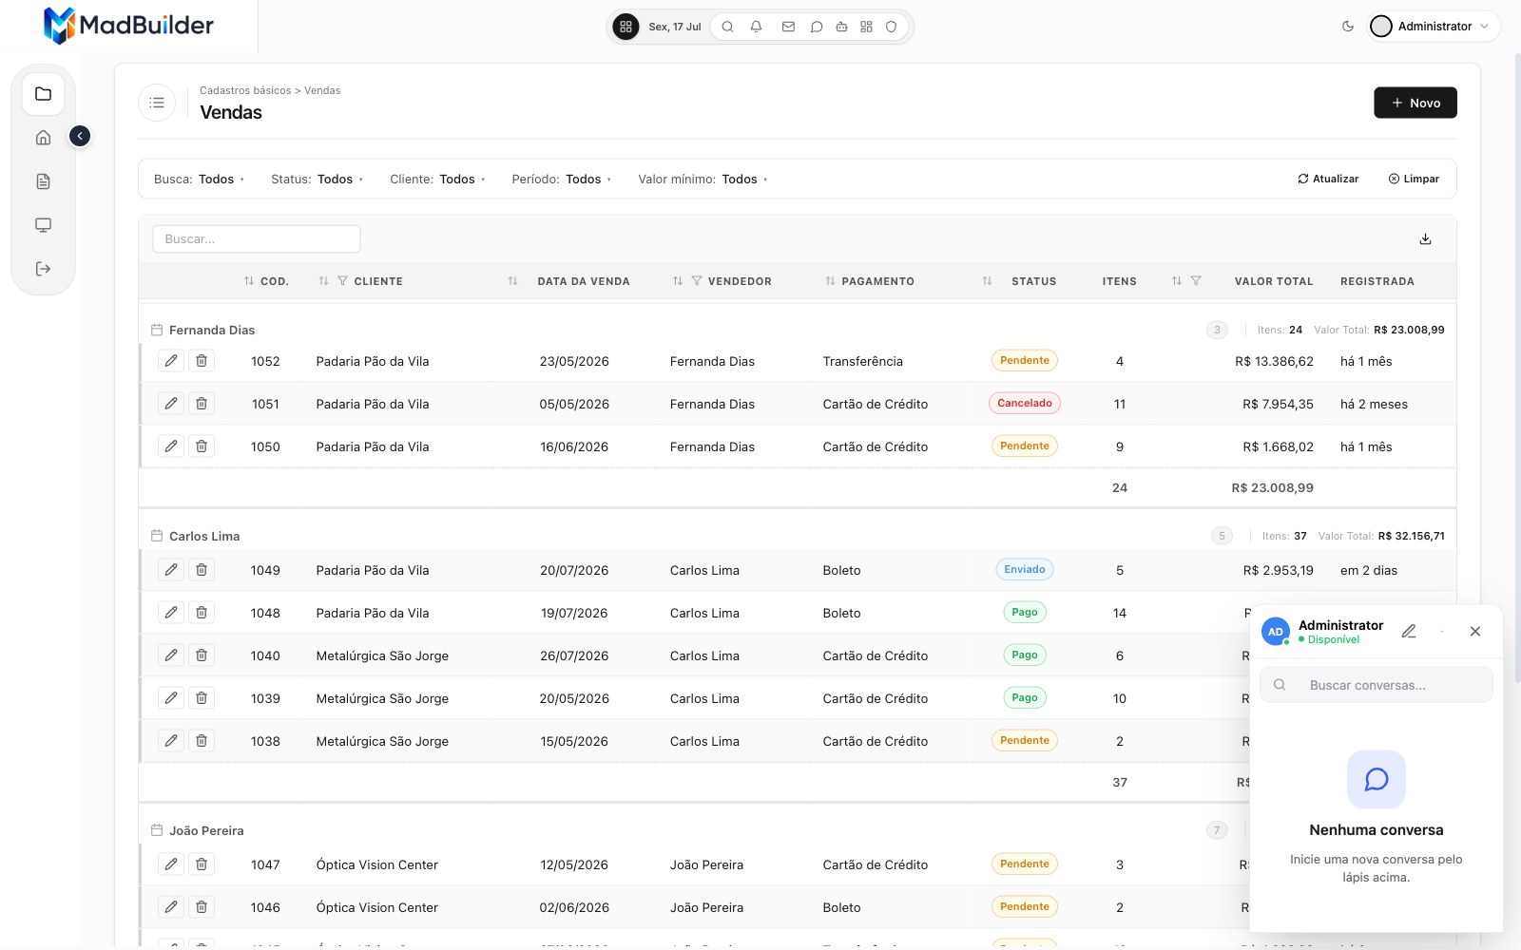The image size is (1521, 950).
Task: Click the Novo button
Action: click(1415, 103)
